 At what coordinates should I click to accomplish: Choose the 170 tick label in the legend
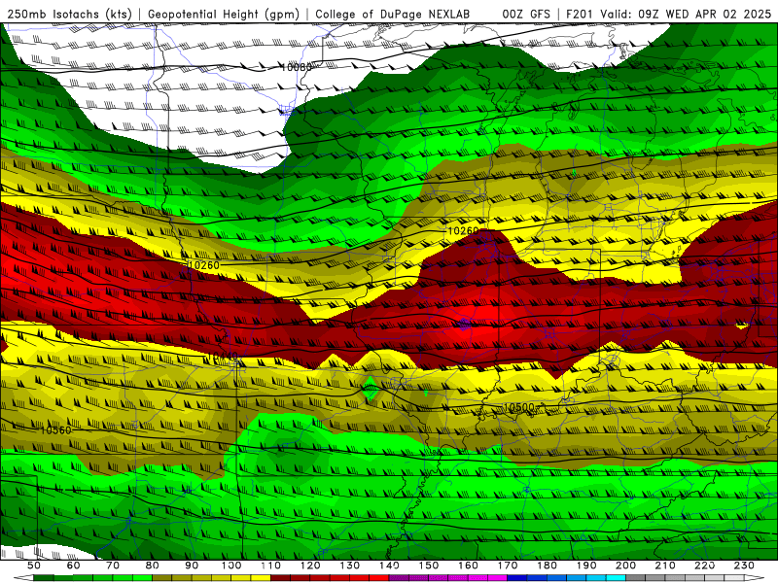coord(508,566)
